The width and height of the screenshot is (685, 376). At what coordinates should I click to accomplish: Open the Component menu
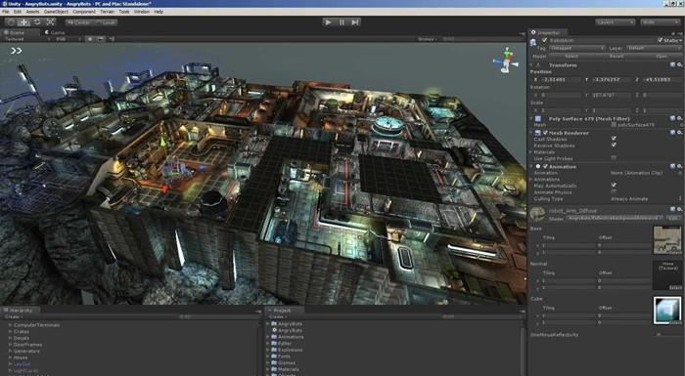pyautogui.click(x=84, y=12)
